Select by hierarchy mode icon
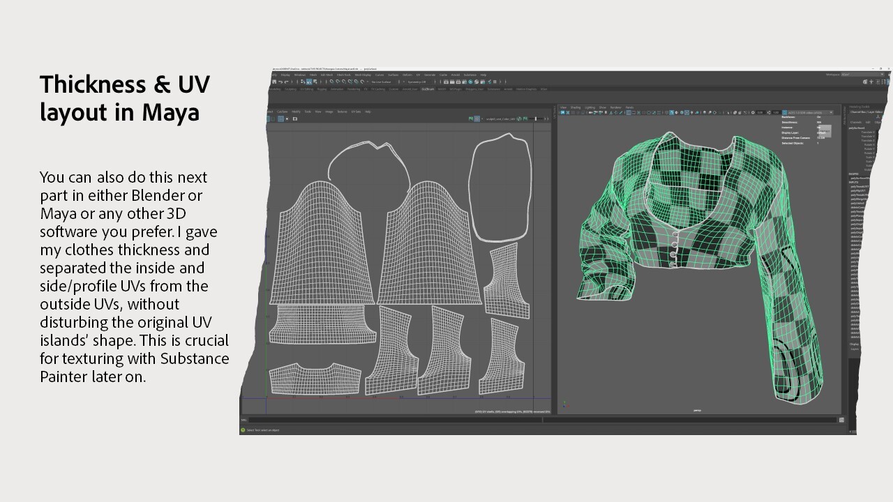 point(303,82)
